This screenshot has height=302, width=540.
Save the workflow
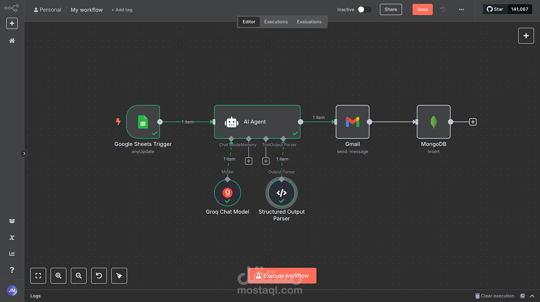(x=422, y=10)
